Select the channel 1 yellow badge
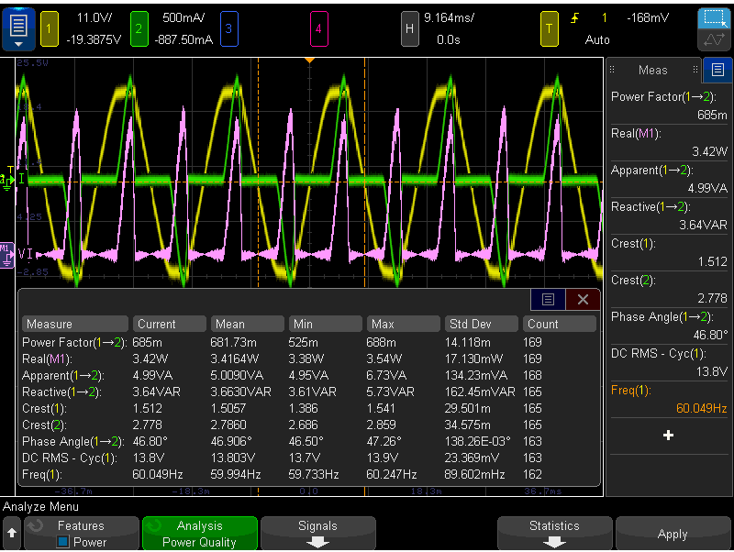This screenshot has width=734, height=552. (x=50, y=28)
